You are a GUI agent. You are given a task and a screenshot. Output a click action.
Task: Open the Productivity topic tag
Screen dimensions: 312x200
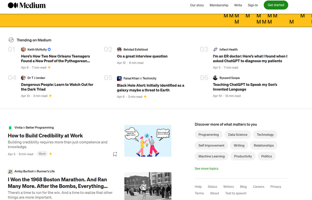click(x=243, y=157)
